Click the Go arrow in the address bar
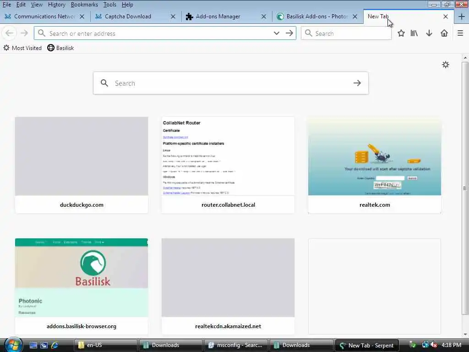 (x=289, y=33)
